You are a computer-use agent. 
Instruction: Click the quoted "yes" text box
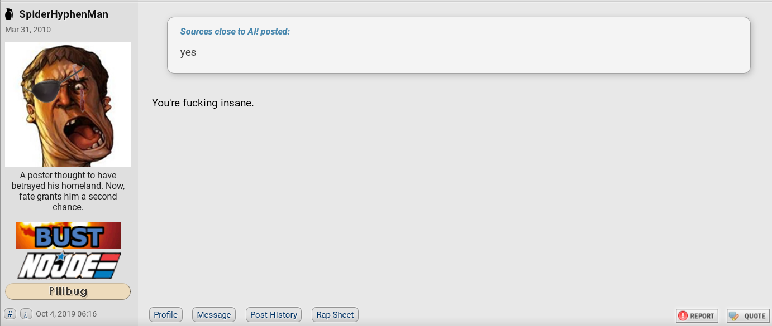(x=459, y=45)
